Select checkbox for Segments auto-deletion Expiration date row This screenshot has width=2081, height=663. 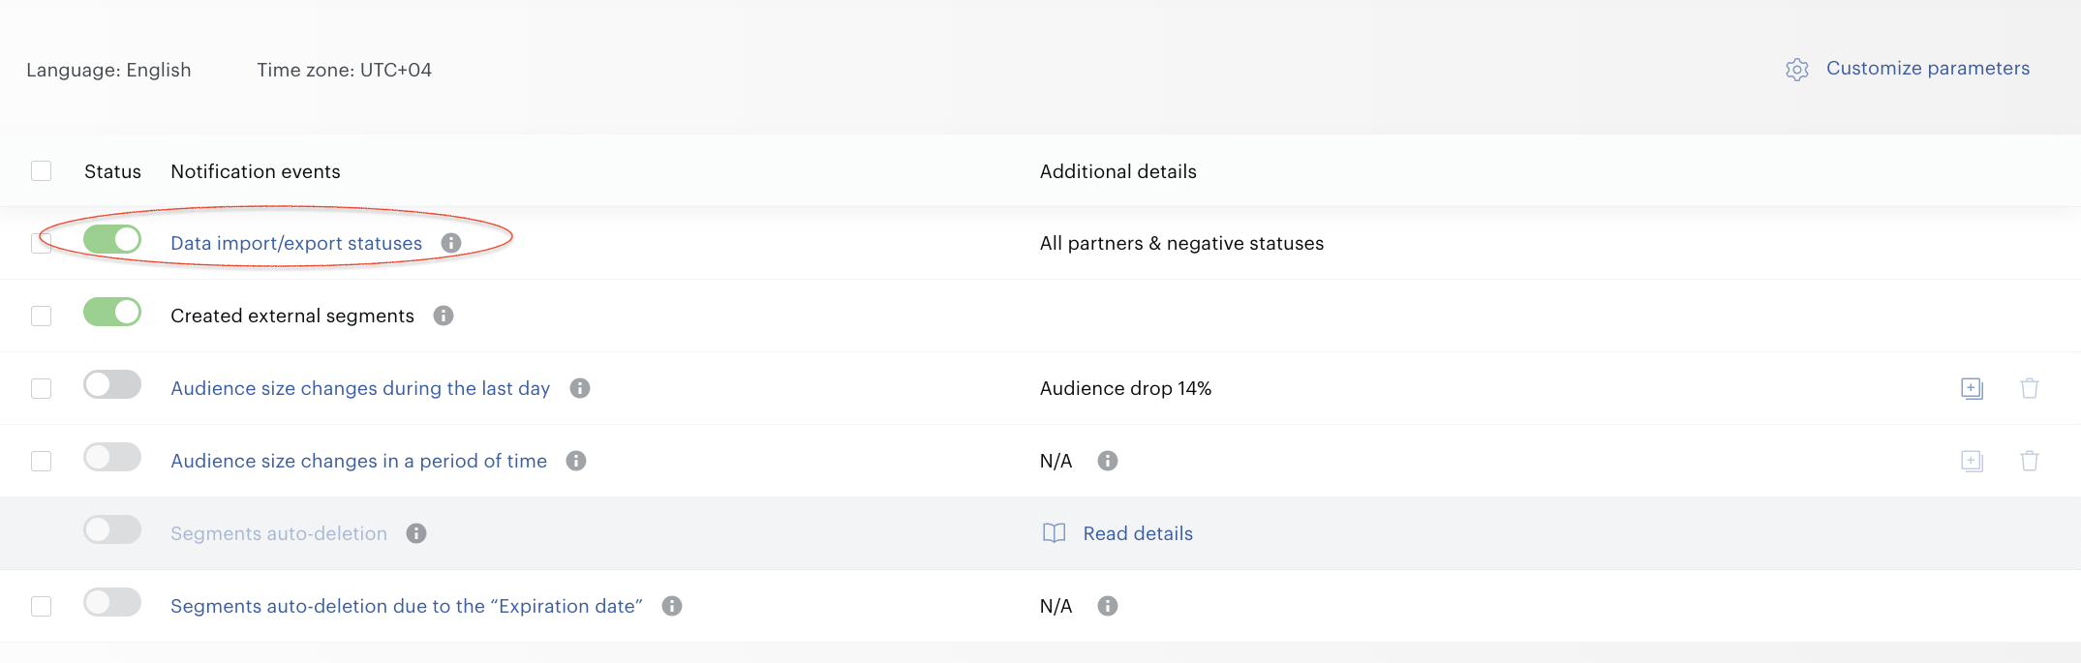(x=41, y=606)
